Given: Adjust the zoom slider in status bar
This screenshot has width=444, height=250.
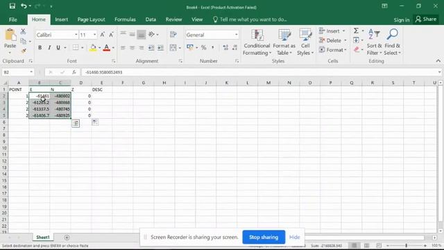Looking at the screenshot, I should click(x=406, y=245).
